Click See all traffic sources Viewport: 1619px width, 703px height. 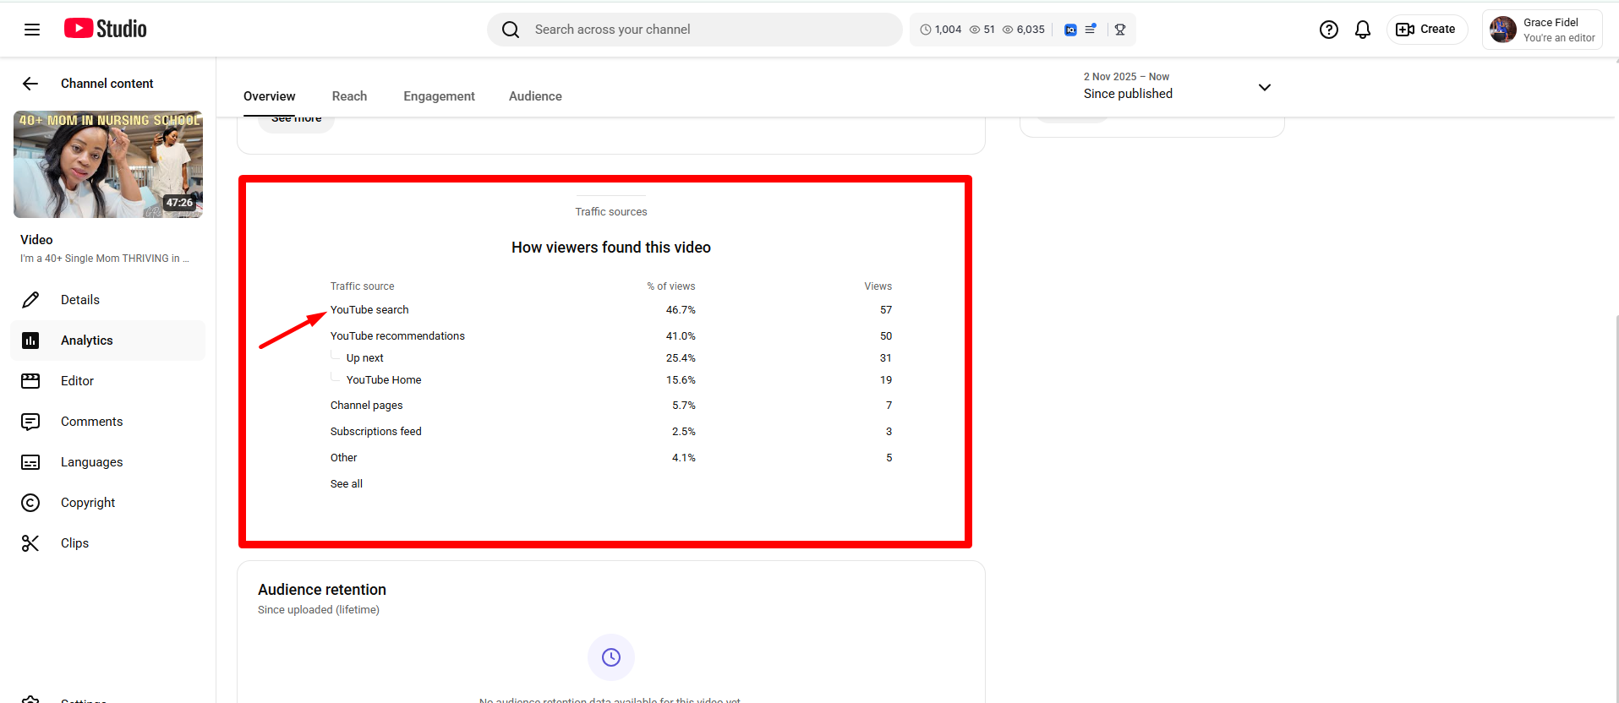(347, 484)
